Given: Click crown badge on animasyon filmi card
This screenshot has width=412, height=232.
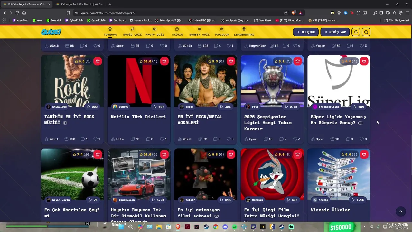Looking at the screenshot, I should 231,154.
